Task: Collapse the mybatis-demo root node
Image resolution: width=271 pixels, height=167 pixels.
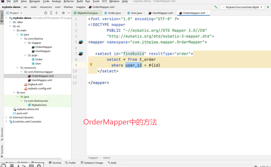Action: click(x=6, y=18)
